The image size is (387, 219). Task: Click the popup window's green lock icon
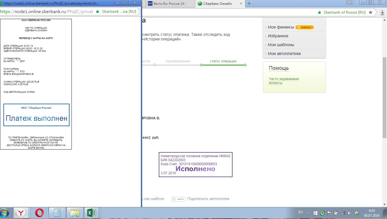[98, 12]
